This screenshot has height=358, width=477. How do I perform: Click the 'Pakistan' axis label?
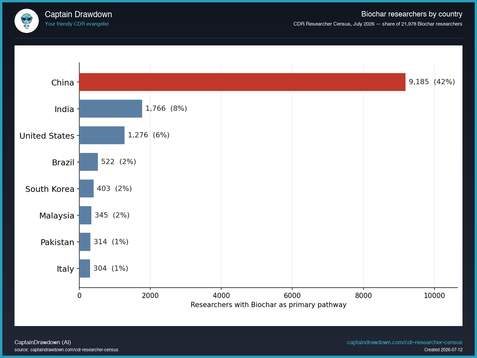57,242
